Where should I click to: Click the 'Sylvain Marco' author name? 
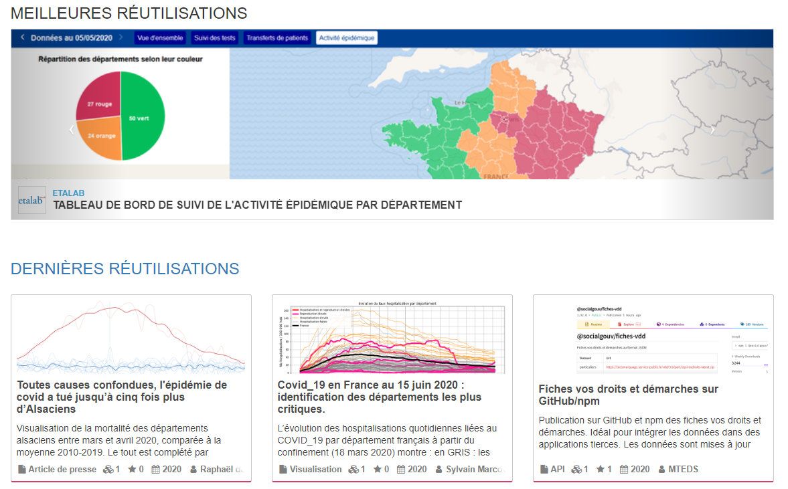click(x=475, y=470)
